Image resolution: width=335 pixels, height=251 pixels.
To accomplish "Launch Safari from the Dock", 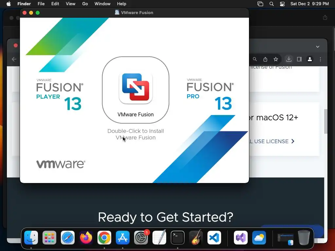I will point(68,238).
